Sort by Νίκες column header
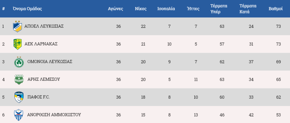Screen dimensions: 290x123 tap(141, 9)
